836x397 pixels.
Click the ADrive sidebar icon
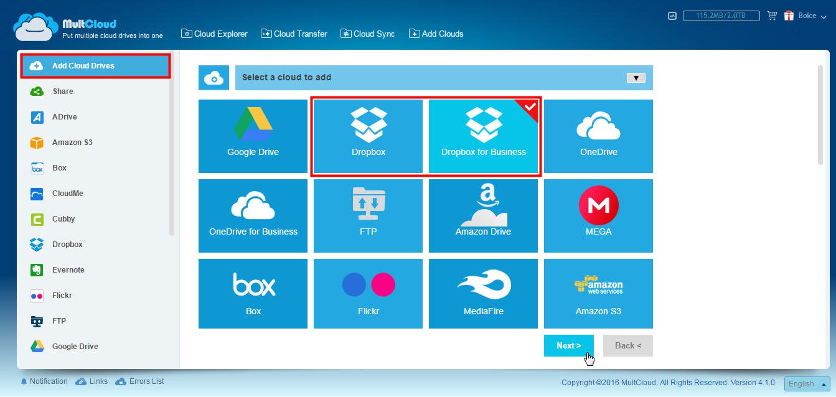pos(37,117)
